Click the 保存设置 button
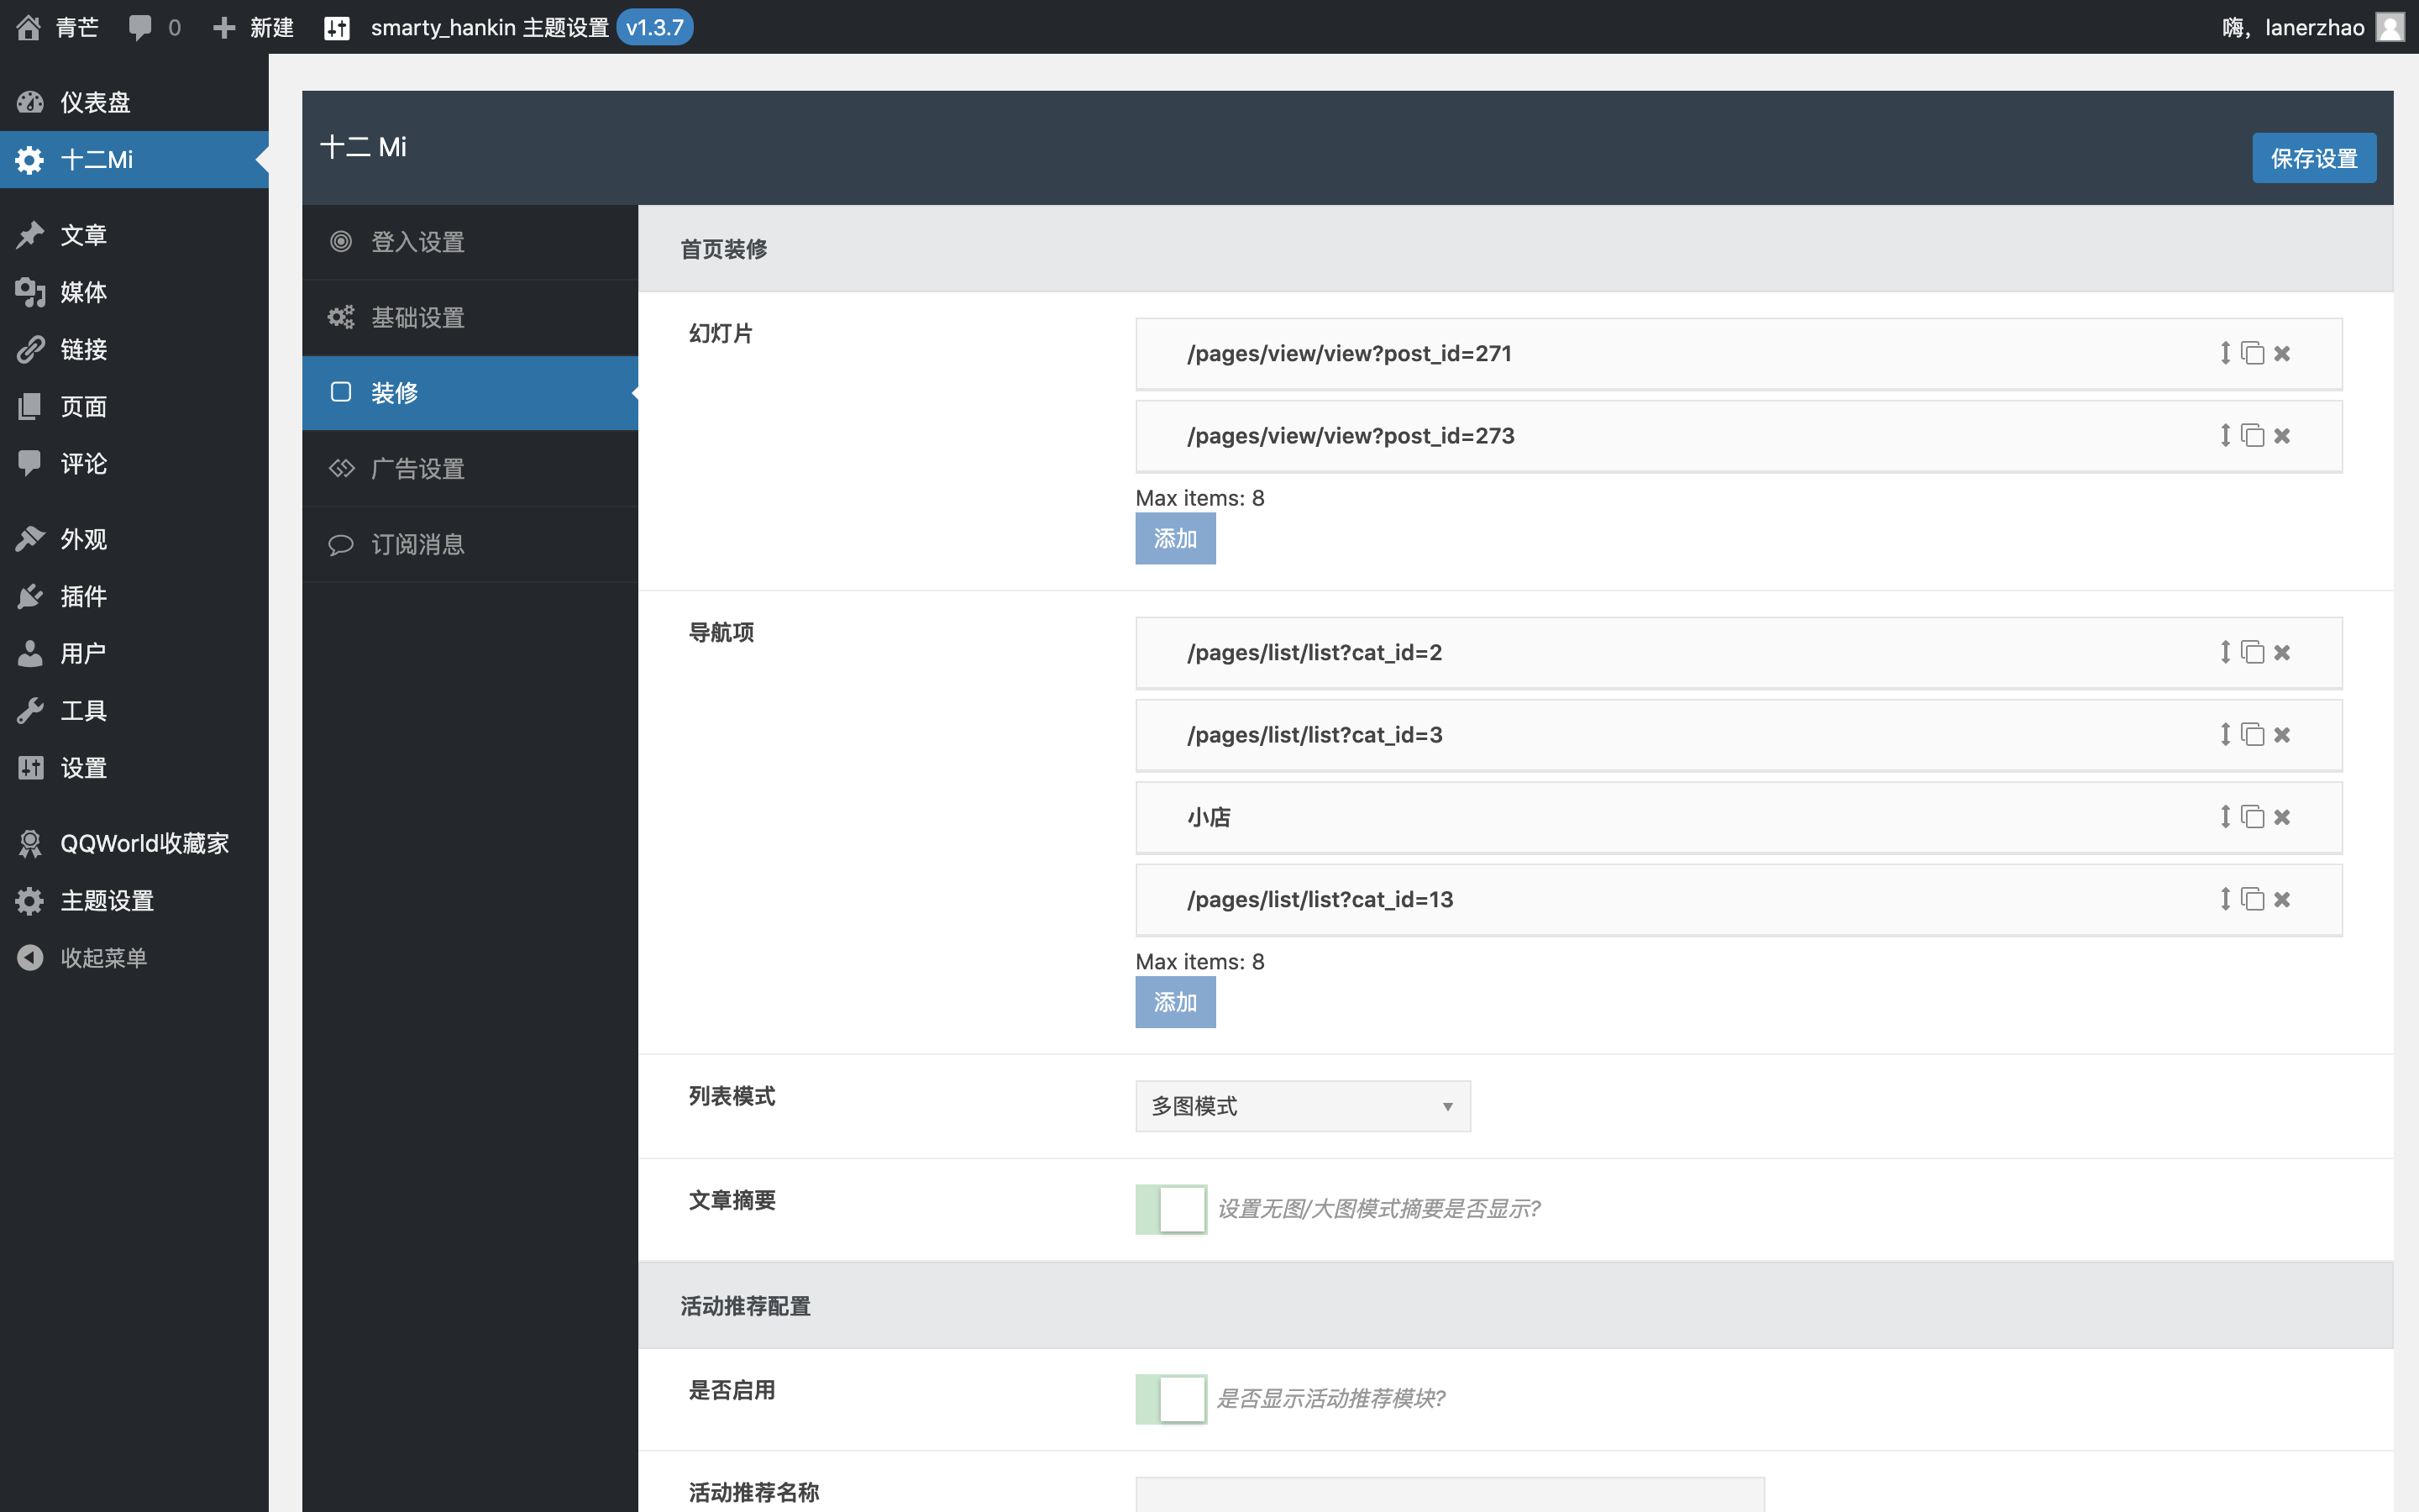This screenshot has width=2419, height=1512. click(x=2314, y=158)
